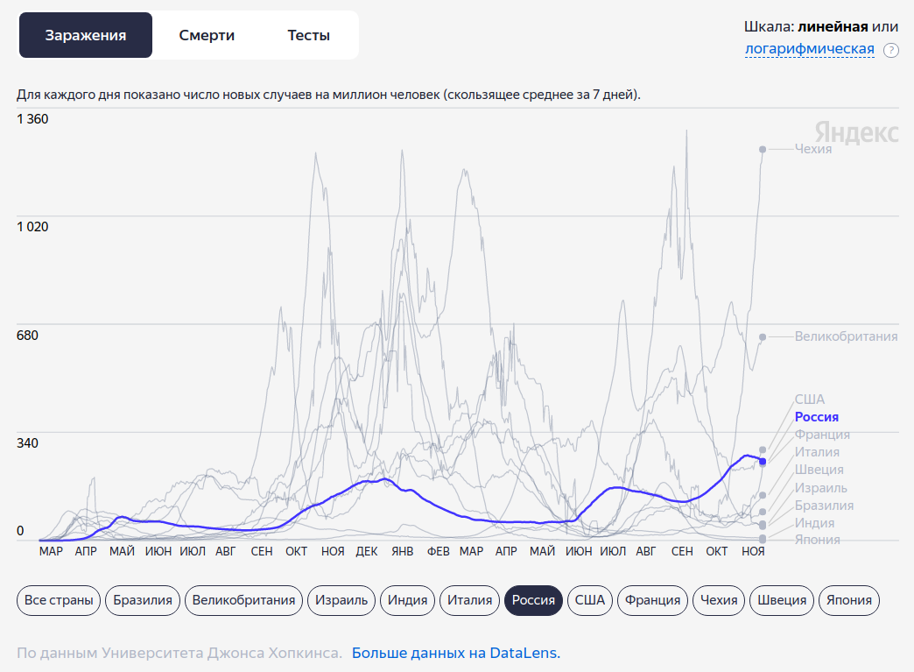Select the США country chip
Screen dimensions: 914x672
(x=589, y=600)
